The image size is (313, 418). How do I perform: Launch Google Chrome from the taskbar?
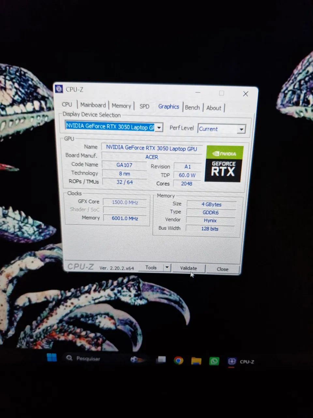point(178,361)
